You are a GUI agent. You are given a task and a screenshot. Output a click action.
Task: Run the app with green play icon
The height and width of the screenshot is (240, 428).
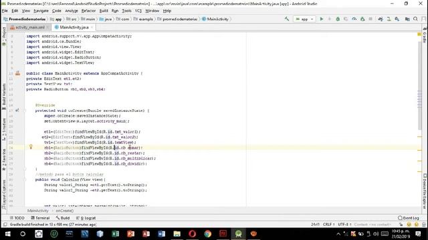(322, 19)
